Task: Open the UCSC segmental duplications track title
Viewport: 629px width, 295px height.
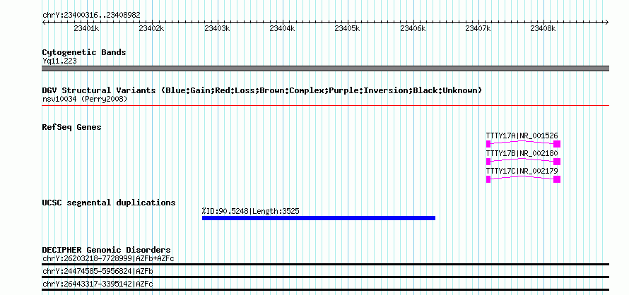Action: pyautogui.click(x=109, y=203)
